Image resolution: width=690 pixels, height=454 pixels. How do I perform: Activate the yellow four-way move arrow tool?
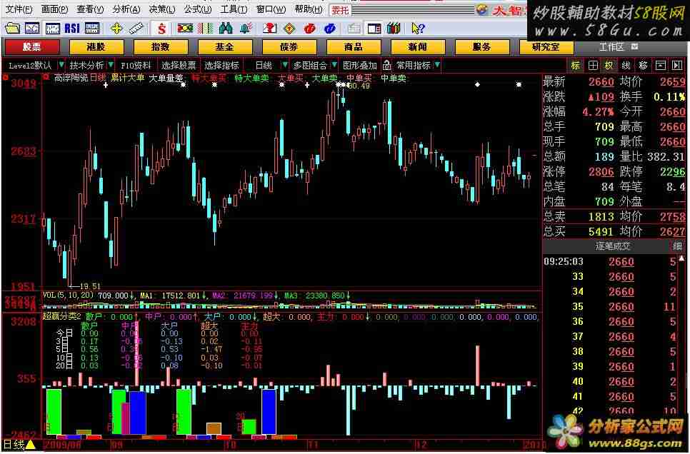coord(116,29)
